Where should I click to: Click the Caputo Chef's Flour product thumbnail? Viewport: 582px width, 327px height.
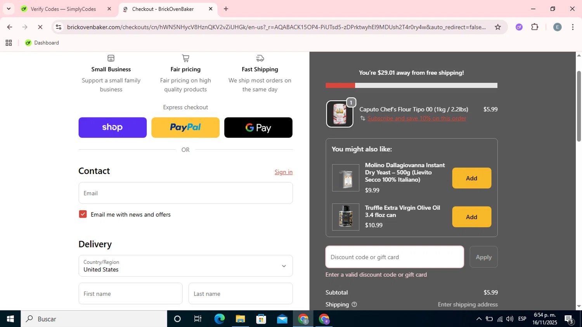coord(339,114)
